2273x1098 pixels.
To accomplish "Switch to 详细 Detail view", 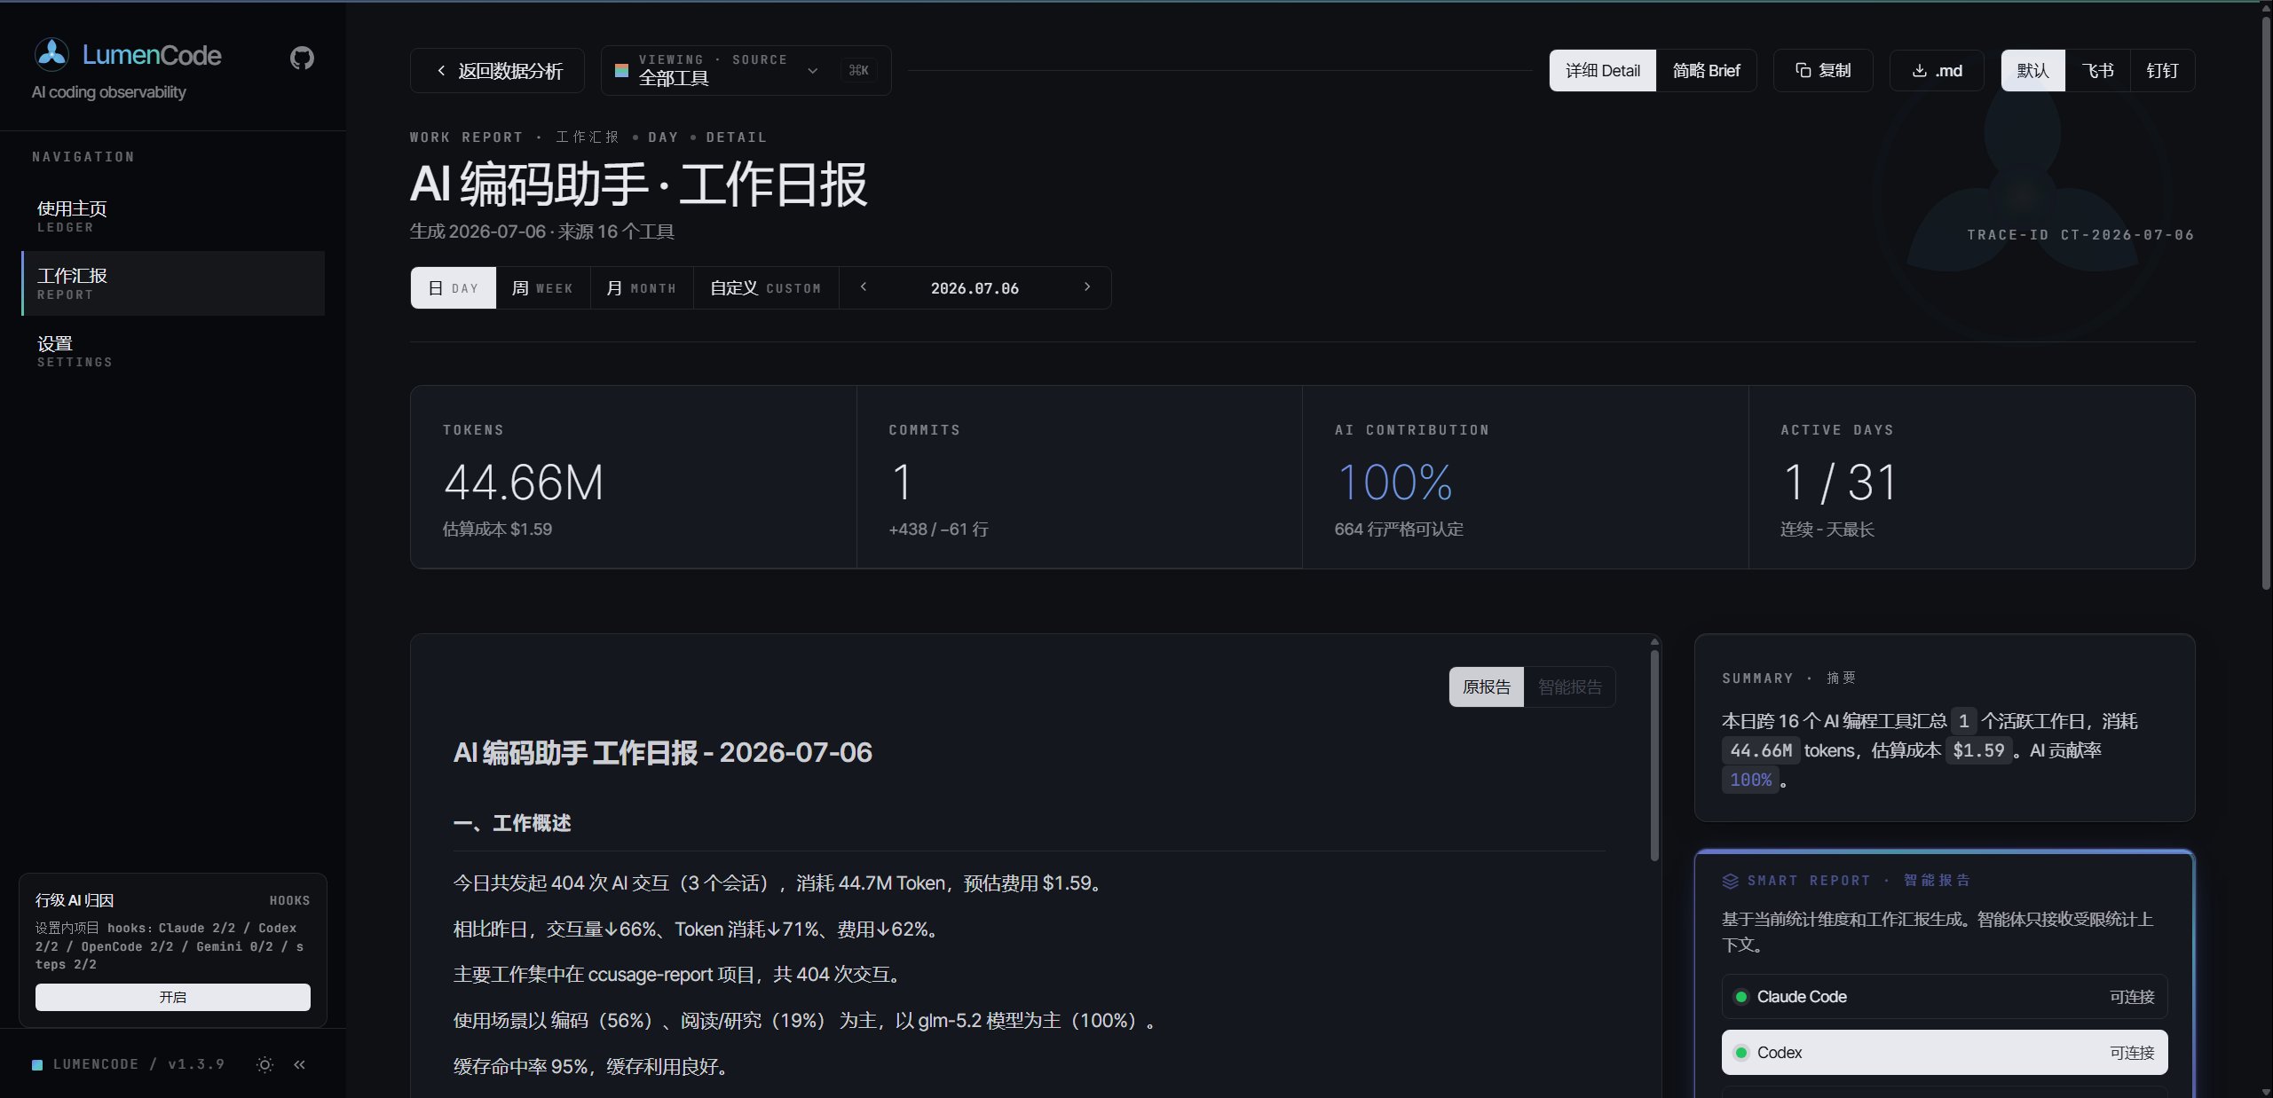I will tap(1602, 70).
